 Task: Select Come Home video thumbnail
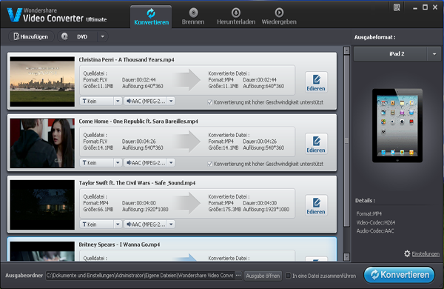[x=42, y=143]
